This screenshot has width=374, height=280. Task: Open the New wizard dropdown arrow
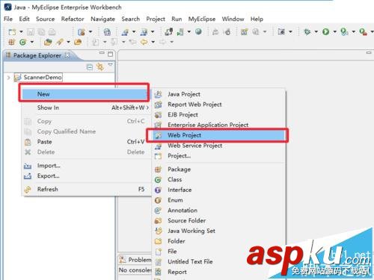tap(21, 32)
